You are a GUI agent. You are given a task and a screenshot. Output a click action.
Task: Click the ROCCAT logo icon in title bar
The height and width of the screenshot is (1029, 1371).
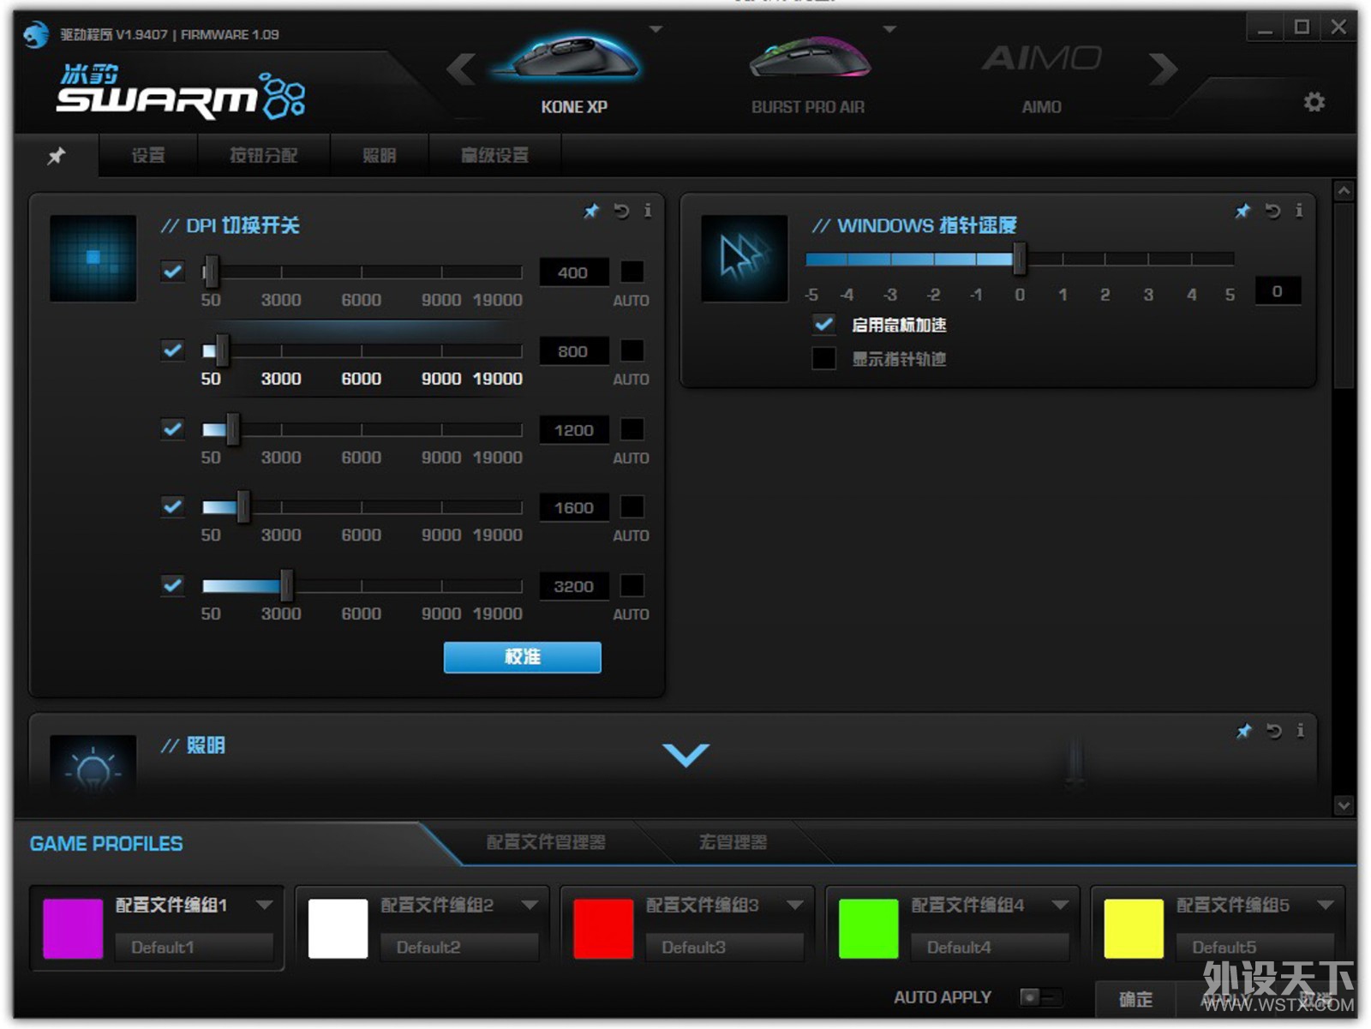point(36,34)
